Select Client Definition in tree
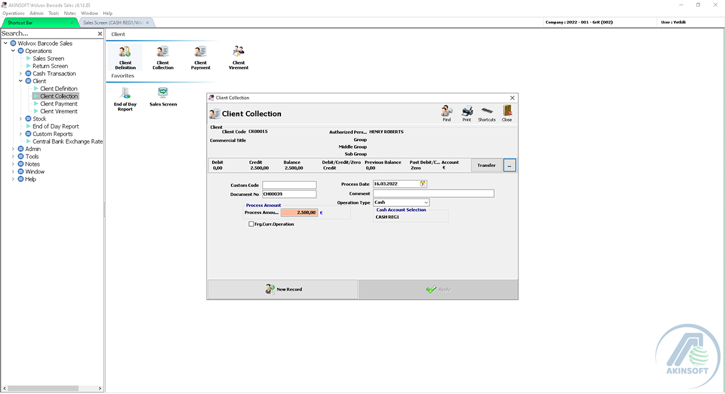The width and height of the screenshot is (725, 394). pyautogui.click(x=59, y=89)
